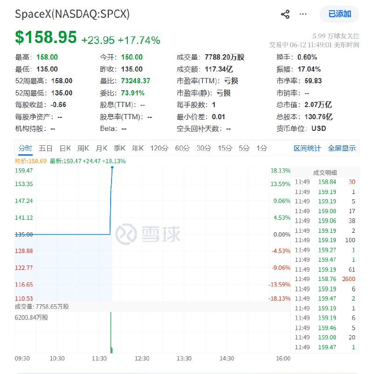Click the 市净率 59.83 value
371x374 pixels.
tap(313, 81)
